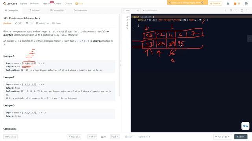Screen dimensions: 252x141
Task: Click the reset code icon
Action: (236, 11)
